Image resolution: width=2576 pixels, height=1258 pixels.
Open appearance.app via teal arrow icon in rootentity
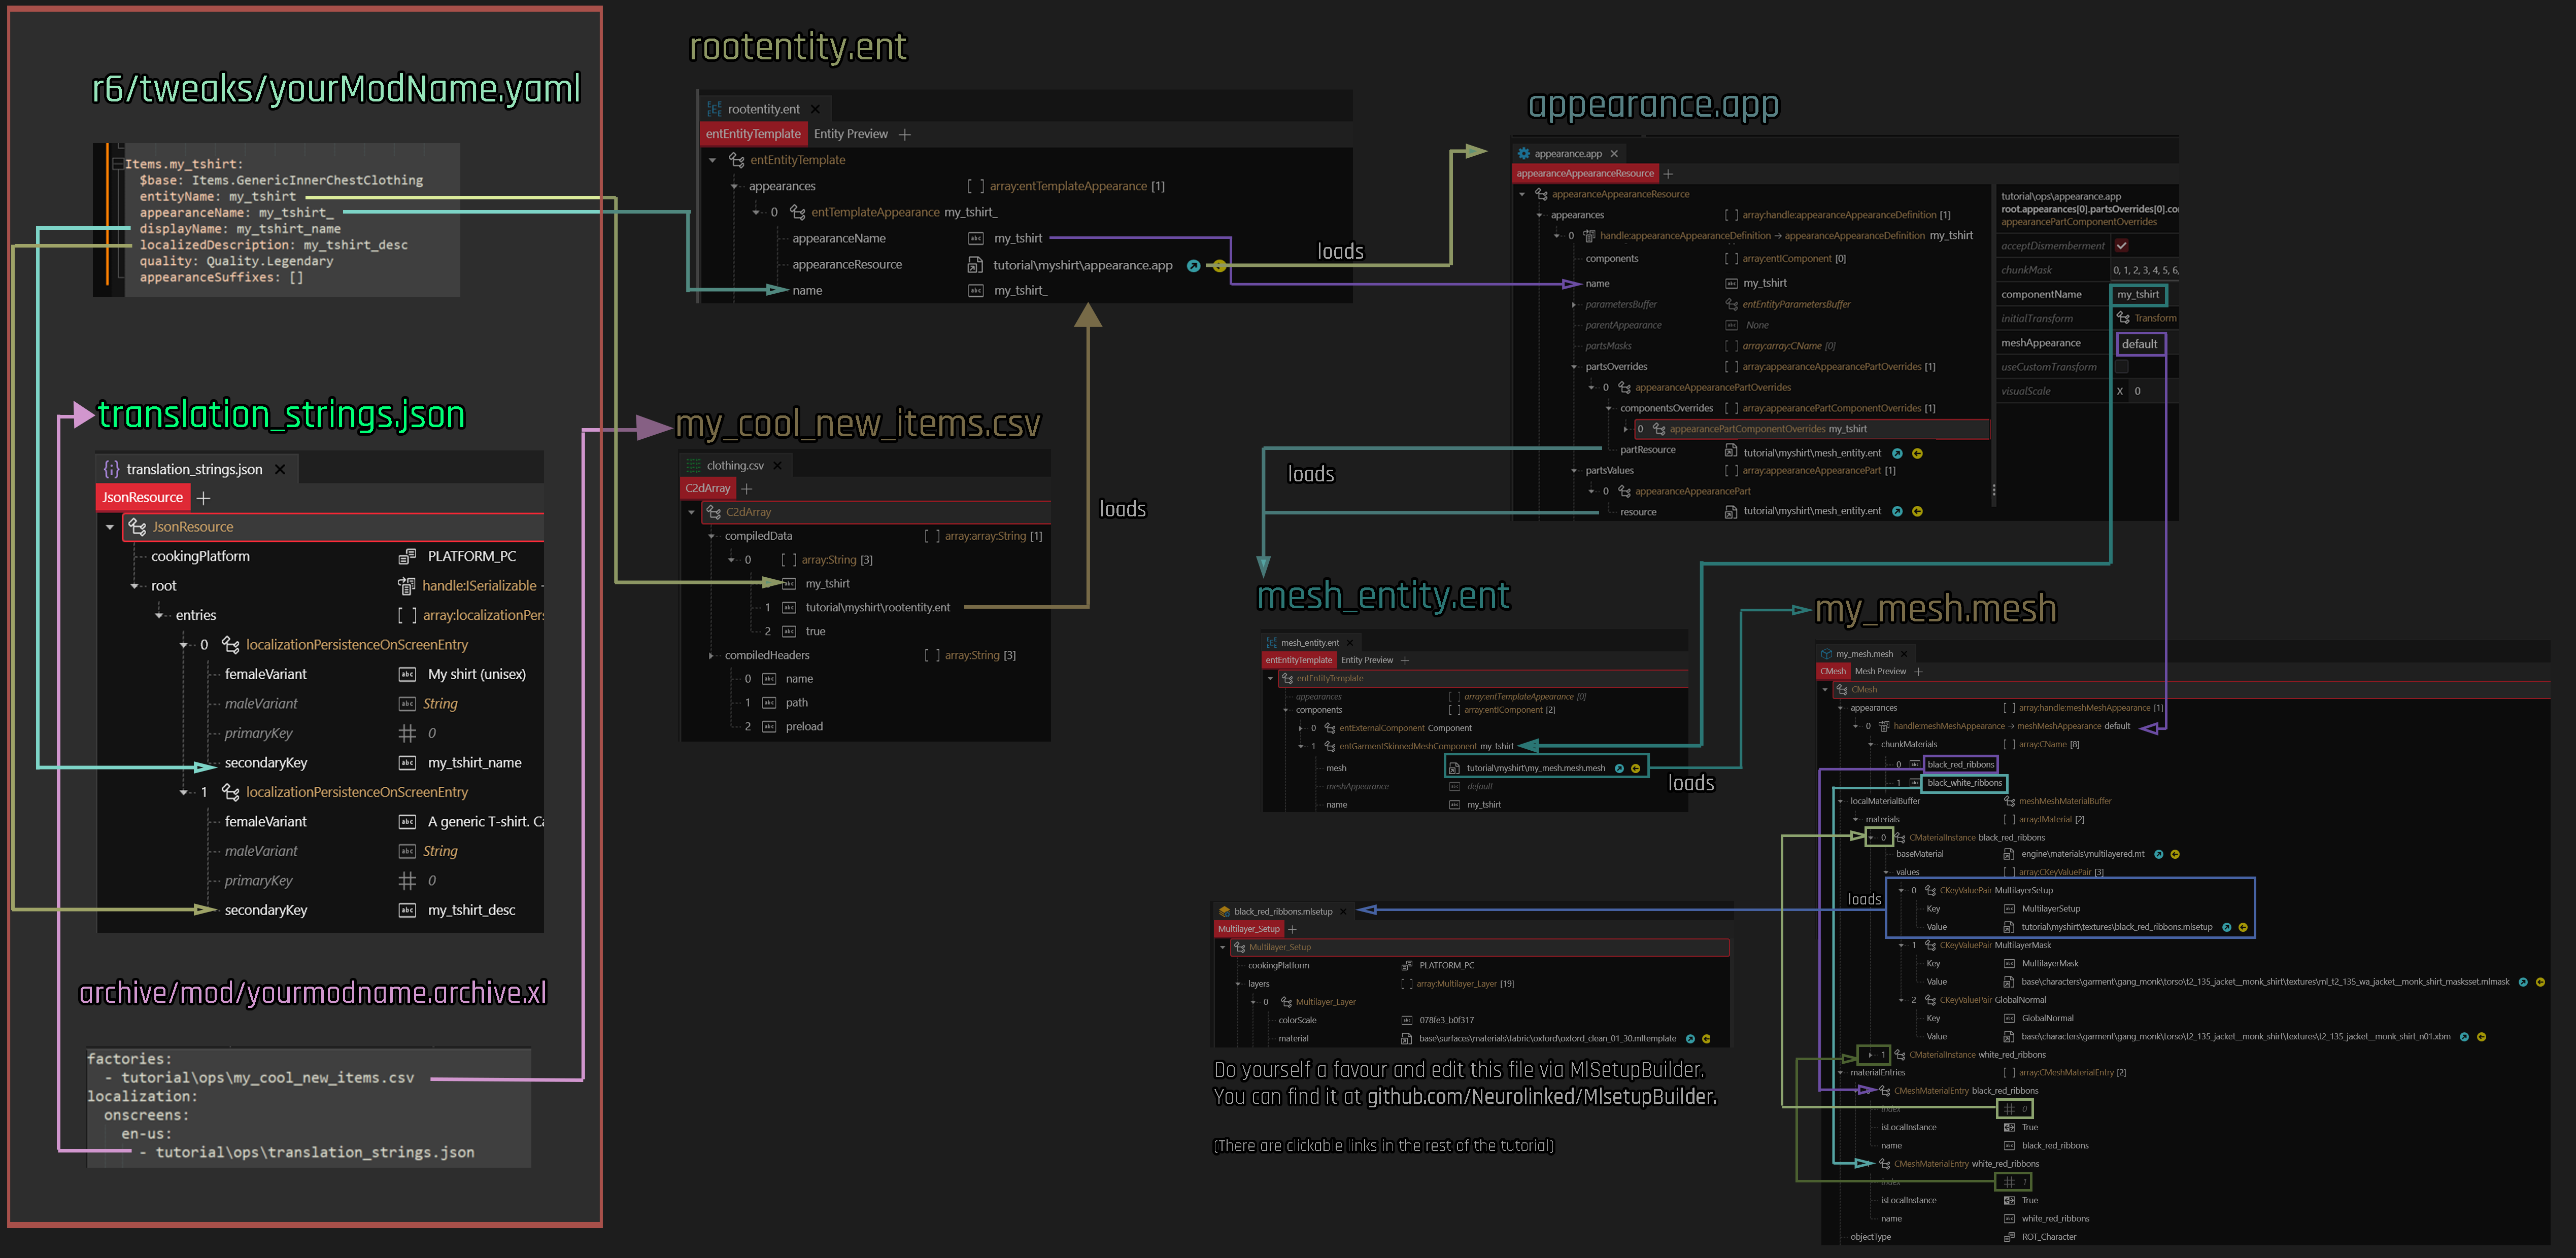[1193, 266]
